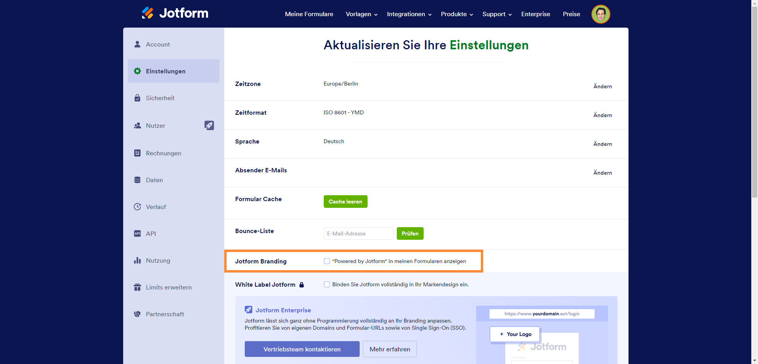Expand the Produkte dropdown menu
The image size is (758, 364).
457,14
